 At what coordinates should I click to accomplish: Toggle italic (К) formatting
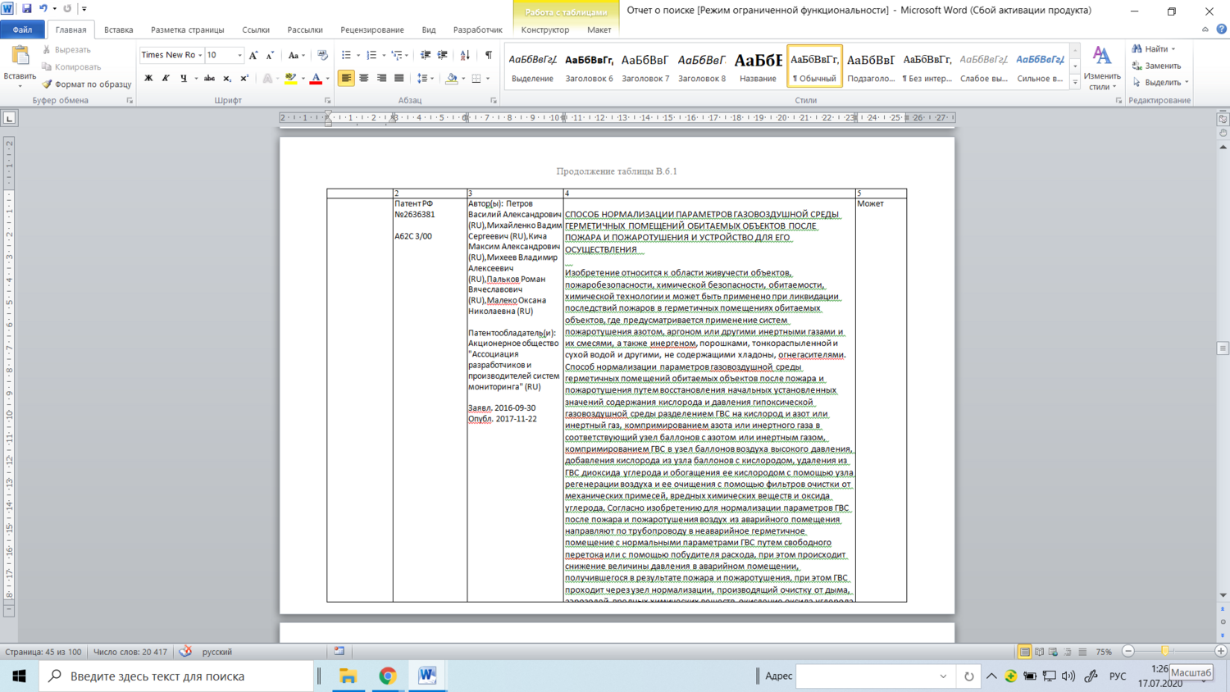166,79
